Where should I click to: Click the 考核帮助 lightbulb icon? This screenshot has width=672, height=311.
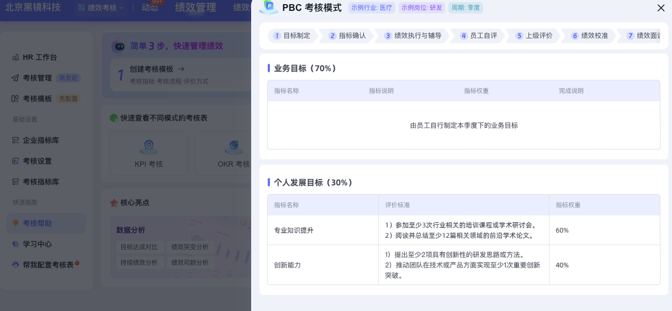15,223
